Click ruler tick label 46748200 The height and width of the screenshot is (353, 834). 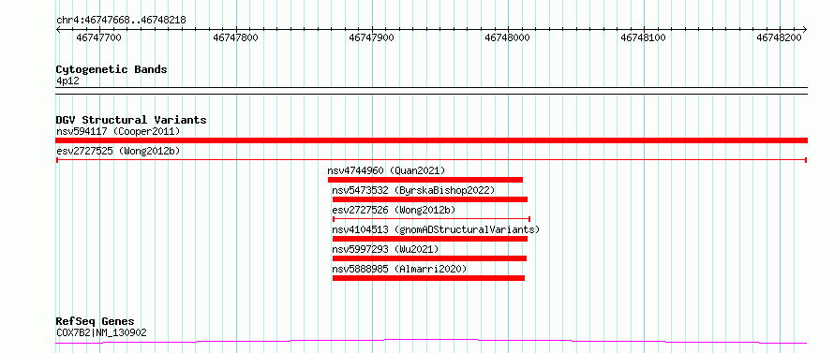click(x=780, y=37)
